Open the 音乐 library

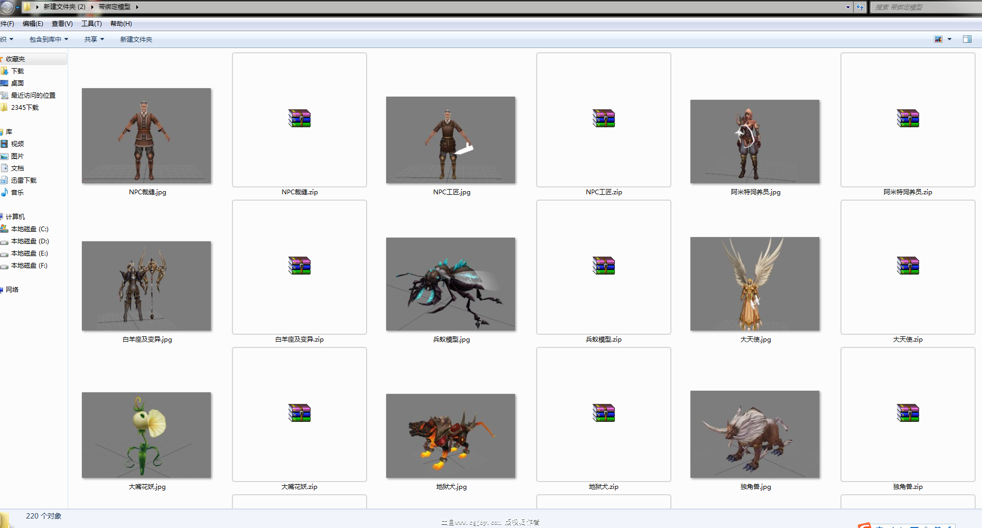coord(17,193)
